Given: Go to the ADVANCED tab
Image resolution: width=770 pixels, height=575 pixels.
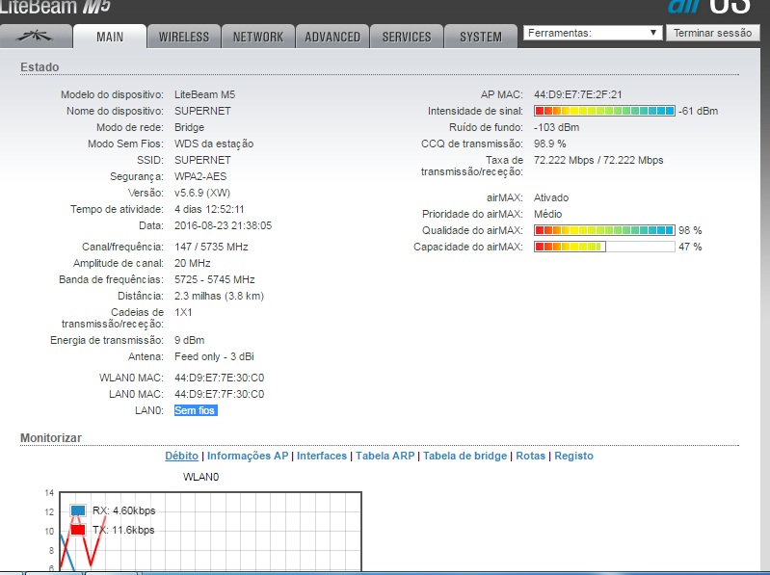Looking at the screenshot, I should [332, 37].
